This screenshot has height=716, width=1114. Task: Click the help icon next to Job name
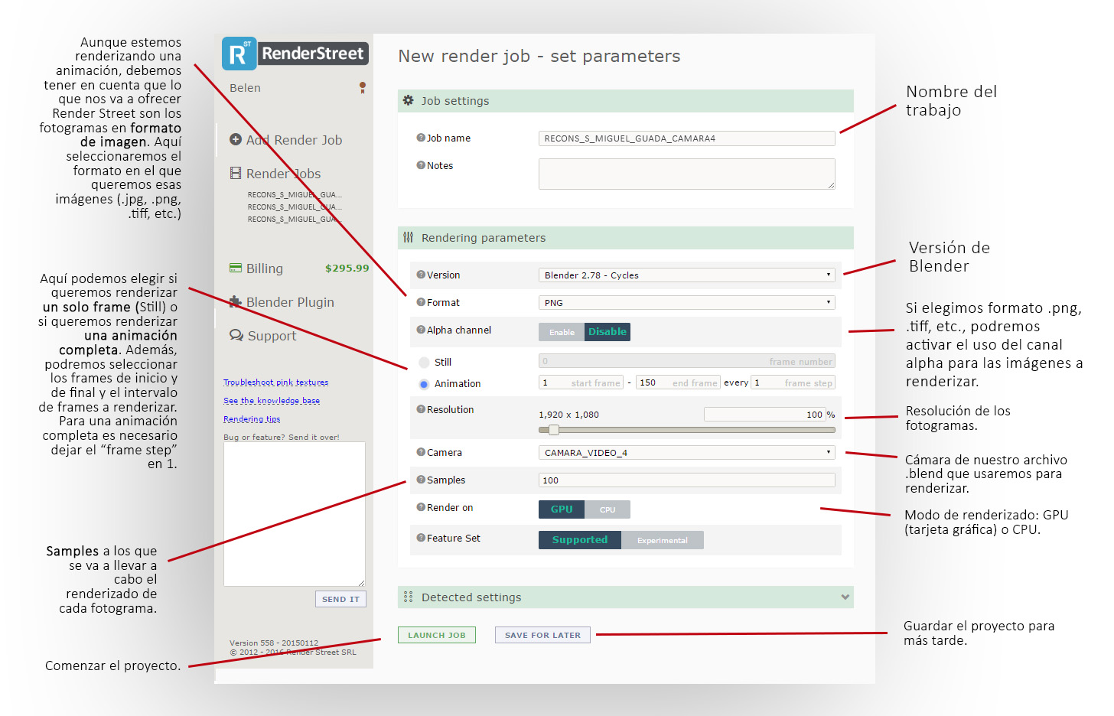(x=421, y=138)
